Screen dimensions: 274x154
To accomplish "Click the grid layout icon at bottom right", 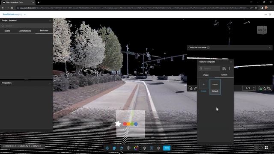I will point(266,148).
